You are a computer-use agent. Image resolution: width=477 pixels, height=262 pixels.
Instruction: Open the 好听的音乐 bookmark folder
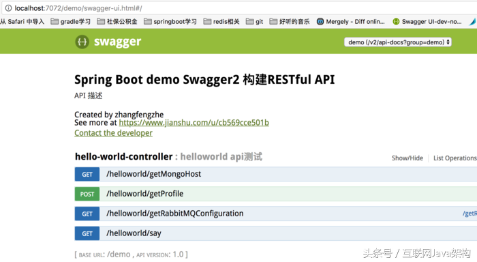[x=290, y=21]
